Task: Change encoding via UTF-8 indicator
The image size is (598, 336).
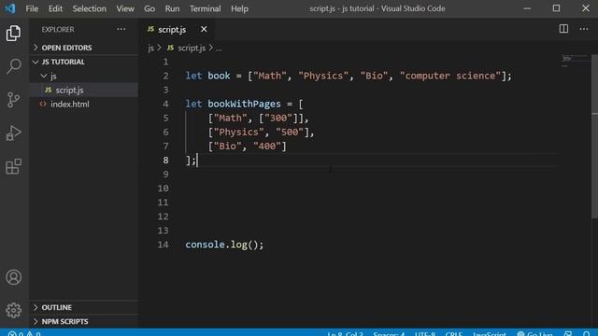Action: point(425,334)
